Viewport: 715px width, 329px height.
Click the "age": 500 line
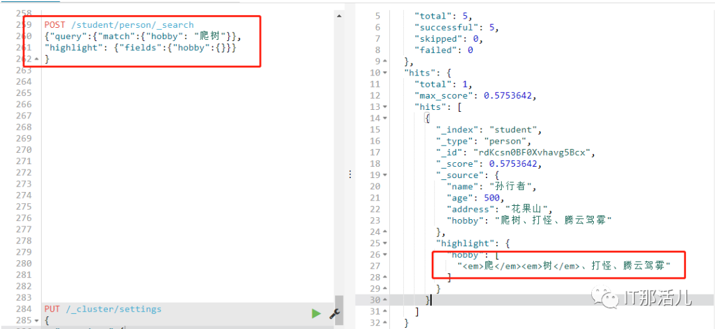[475, 198]
